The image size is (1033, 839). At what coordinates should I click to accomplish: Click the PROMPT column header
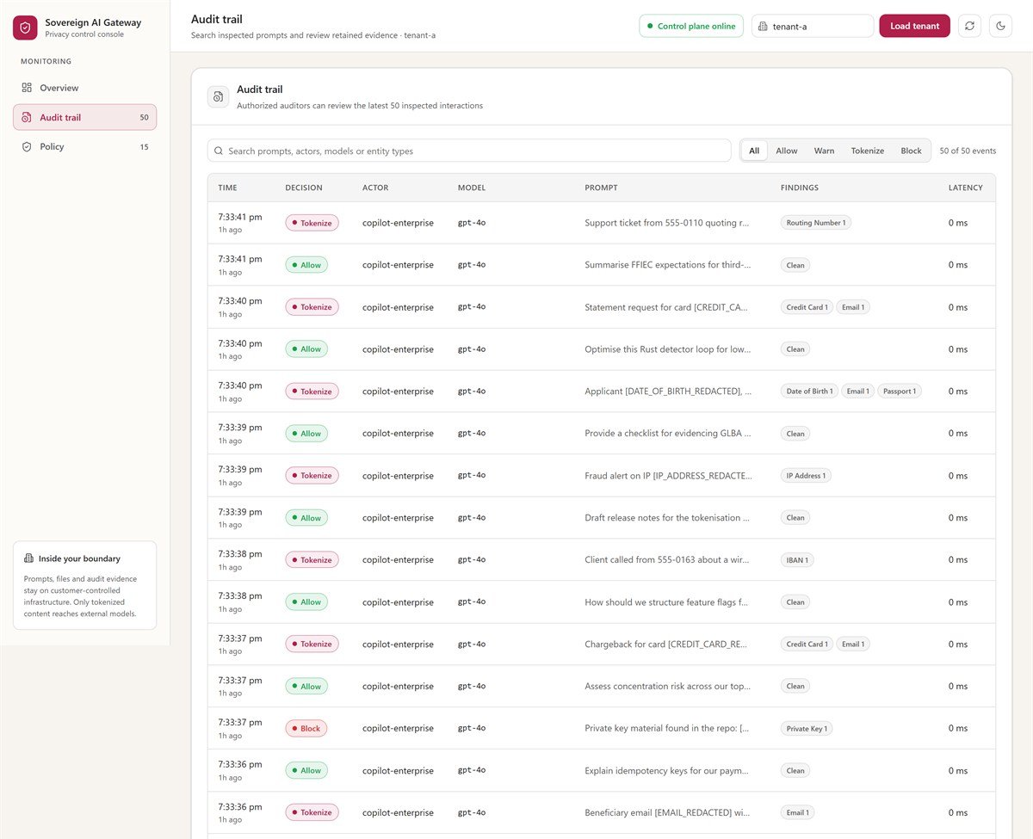point(601,188)
